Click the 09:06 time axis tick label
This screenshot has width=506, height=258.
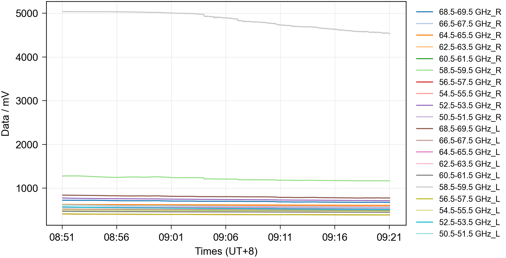click(225, 237)
